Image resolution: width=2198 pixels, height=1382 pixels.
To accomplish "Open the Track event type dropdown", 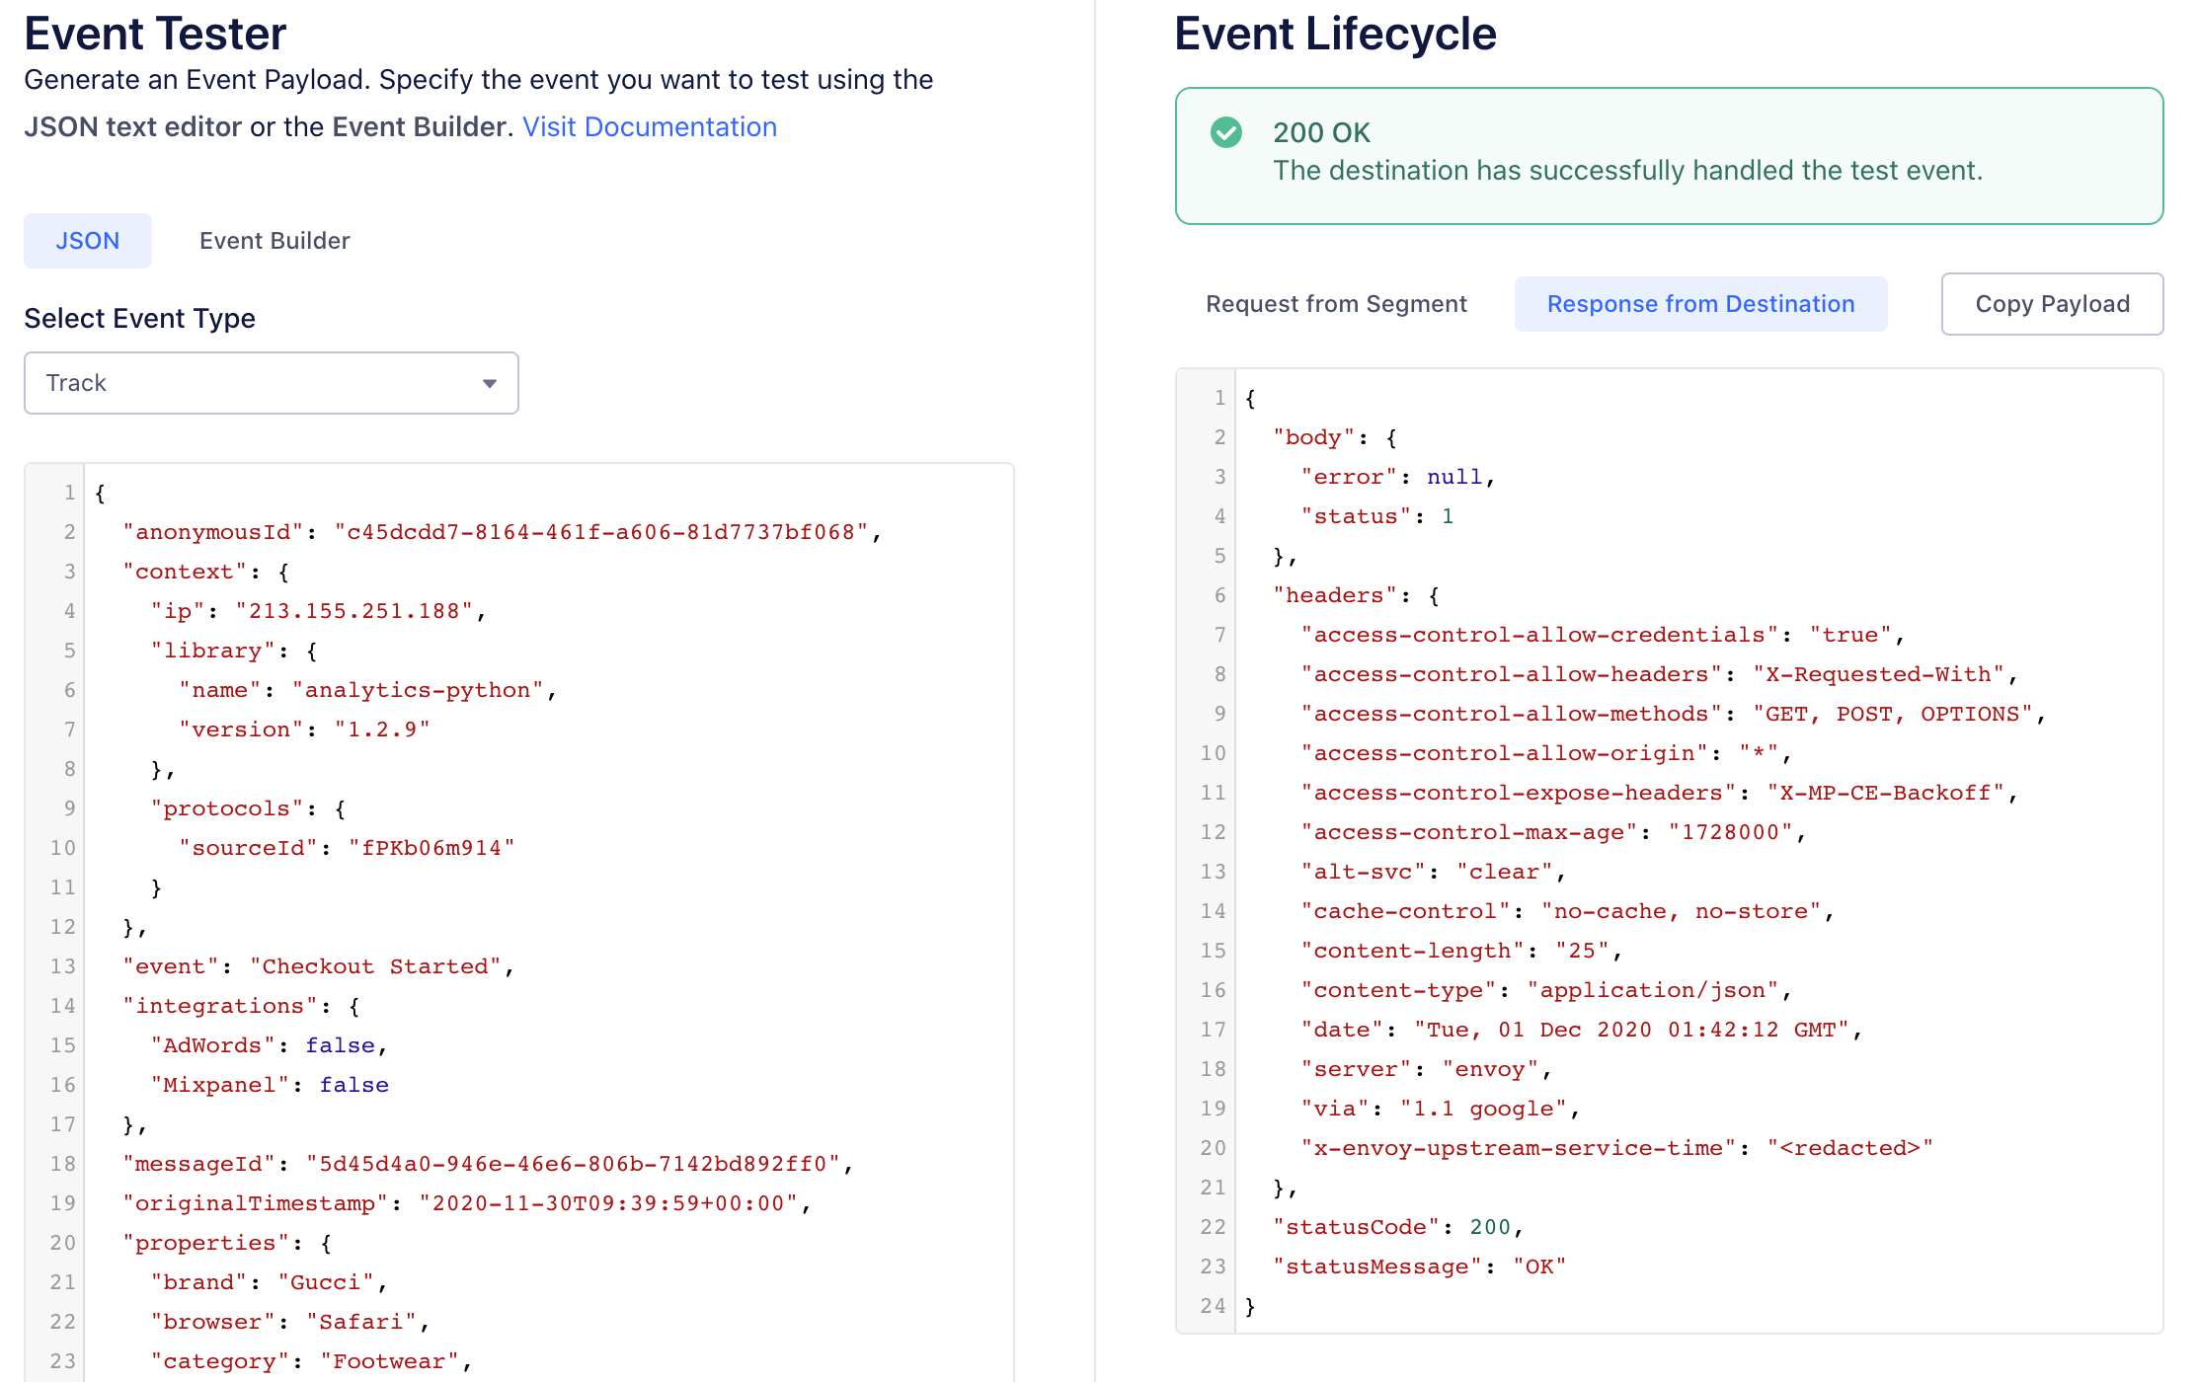I will 273,380.
